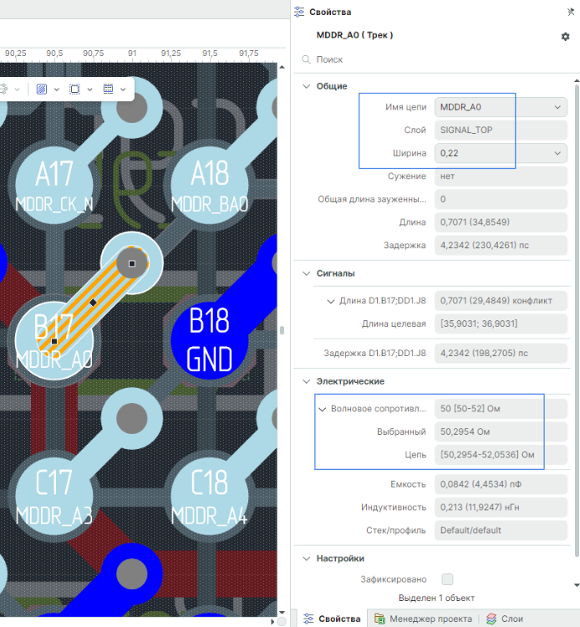Click the canvas horizontal scrollbar right arrow
This screenshot has height=627, width=580.
click(273, 622)
